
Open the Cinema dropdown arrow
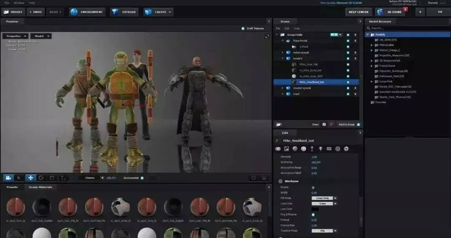(x=102, y=178)
